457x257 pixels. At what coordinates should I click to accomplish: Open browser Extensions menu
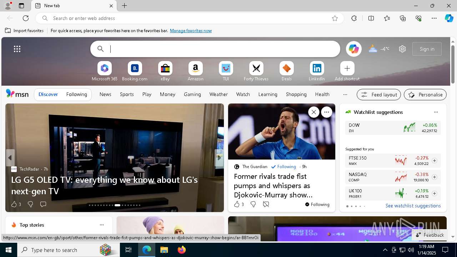(354, 18)
